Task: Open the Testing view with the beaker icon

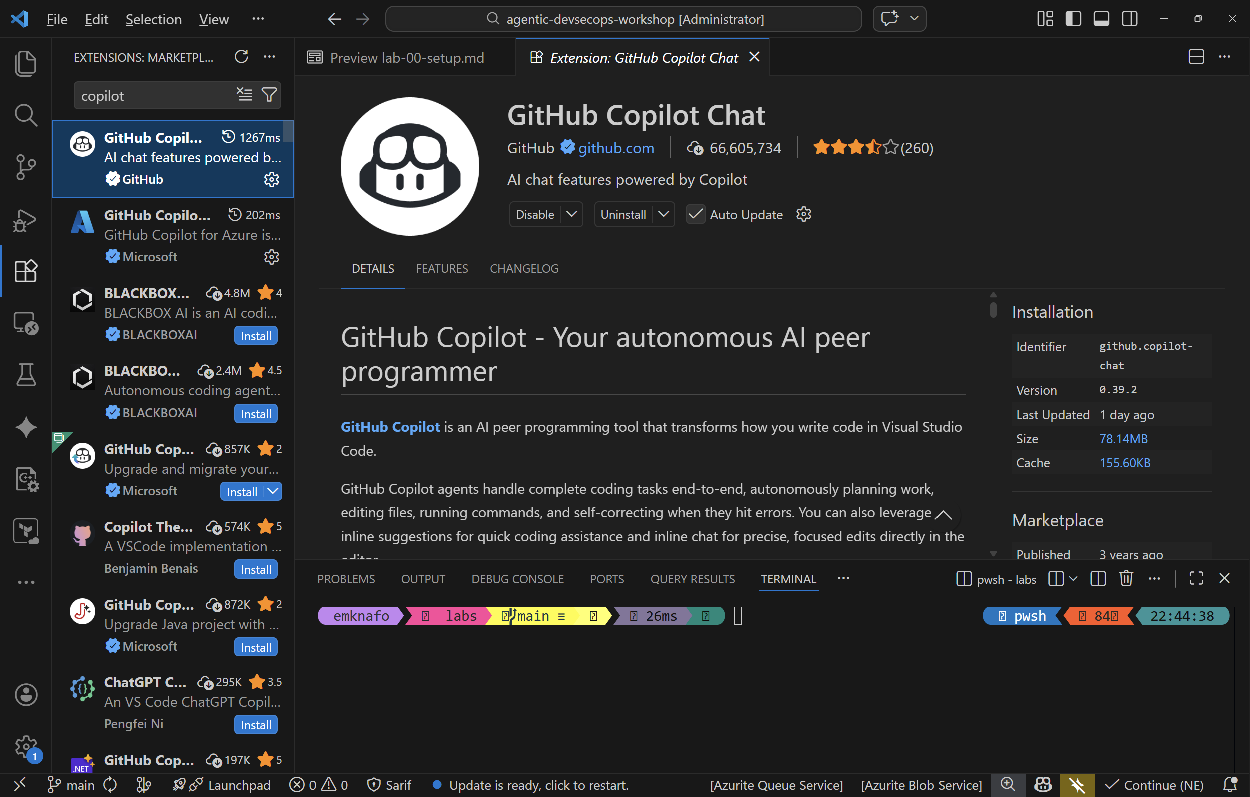Action: [26, 375]
